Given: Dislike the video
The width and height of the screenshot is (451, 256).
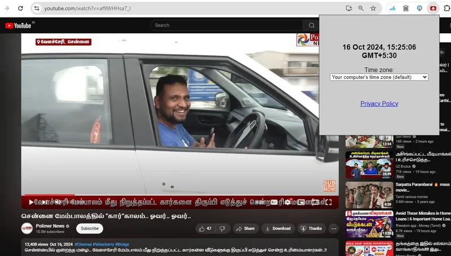Looking at the screenshot, I should (223, 229).
